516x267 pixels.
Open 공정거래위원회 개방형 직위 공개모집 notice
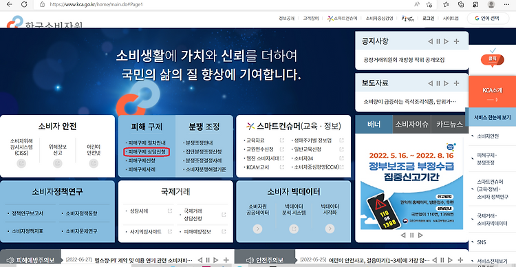404,61
